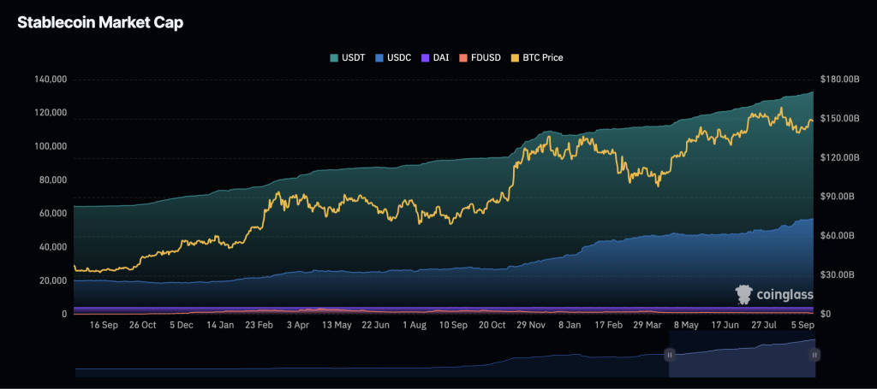Toggle FDUSD series in the legend
The width and height of the screenshot is (877, 389).
[x=486, y=57]
